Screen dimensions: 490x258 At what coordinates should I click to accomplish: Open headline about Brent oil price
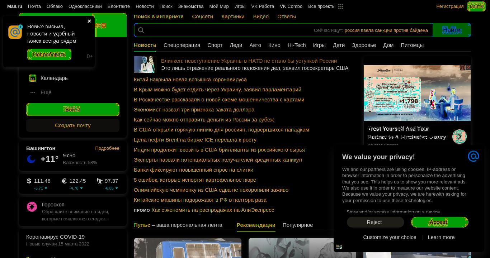195,140
